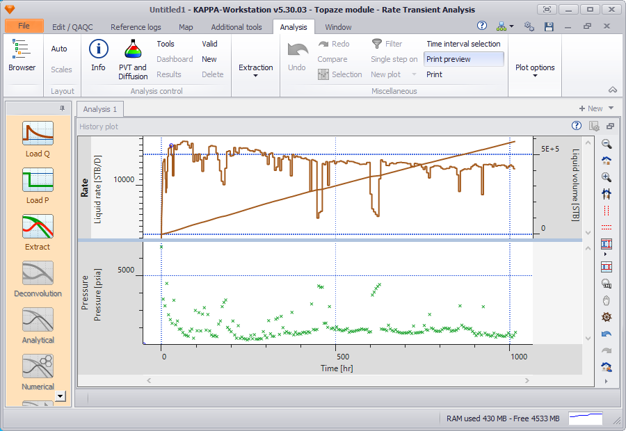Click the help icon in History plot header
626x431 pixels.
[577, 126]
